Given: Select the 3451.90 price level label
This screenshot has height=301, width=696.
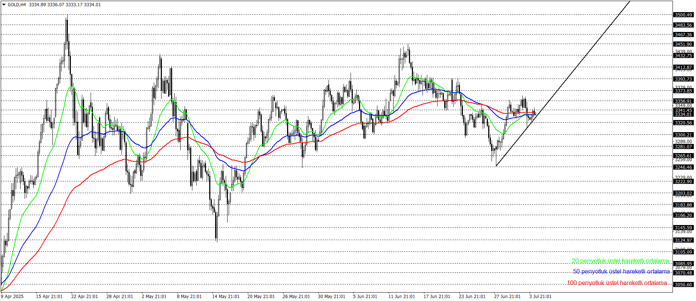Looking at the screenshot, I should (x=684, y=44).
